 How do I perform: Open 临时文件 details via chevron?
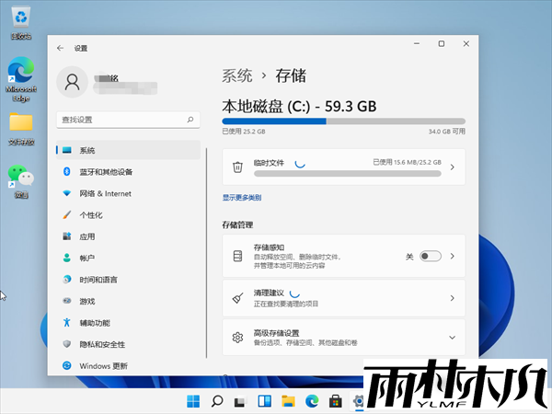[x=451, y=167]
